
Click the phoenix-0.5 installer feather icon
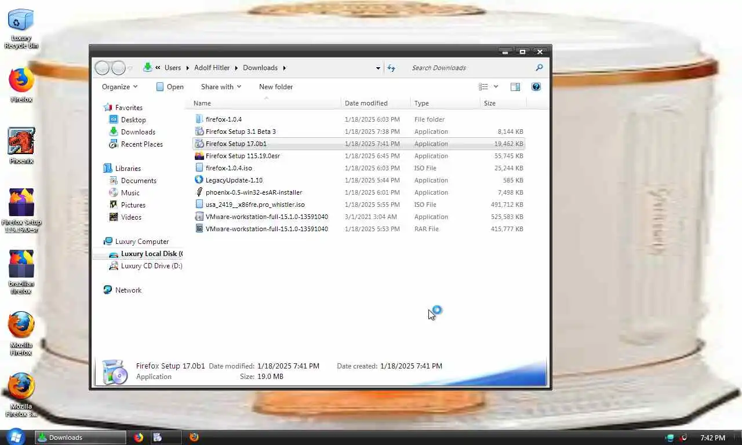[x=199, y=192]
